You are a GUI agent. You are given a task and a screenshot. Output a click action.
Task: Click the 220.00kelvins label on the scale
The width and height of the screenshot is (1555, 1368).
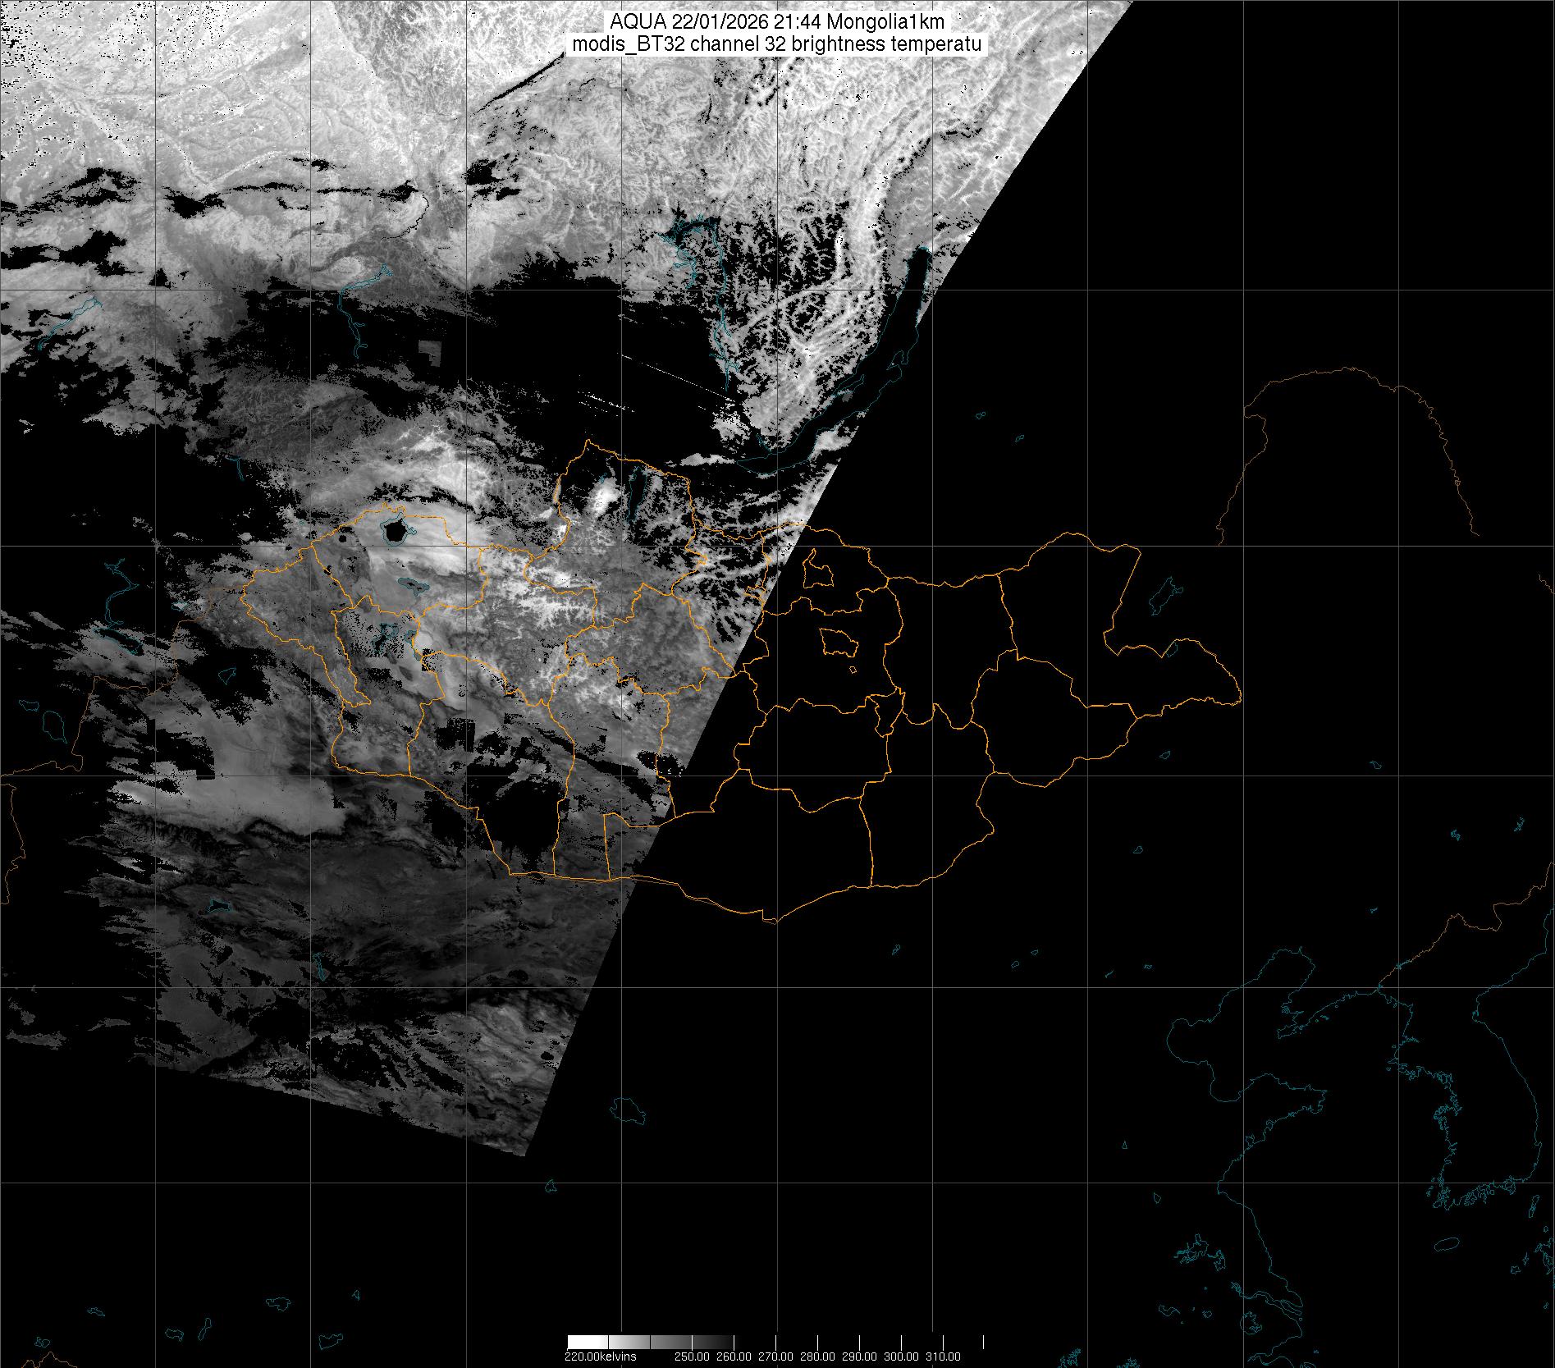click(600, 1356)
